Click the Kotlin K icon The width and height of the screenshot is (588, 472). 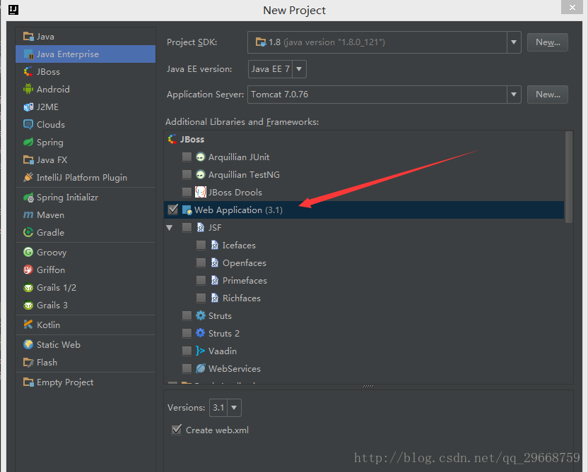point(28,325)
